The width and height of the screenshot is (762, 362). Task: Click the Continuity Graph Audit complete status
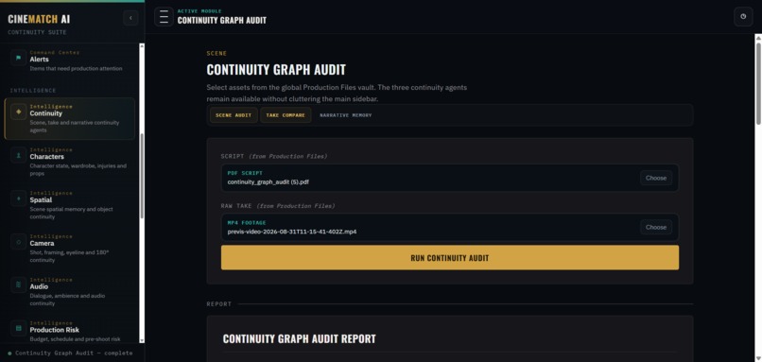71,353
